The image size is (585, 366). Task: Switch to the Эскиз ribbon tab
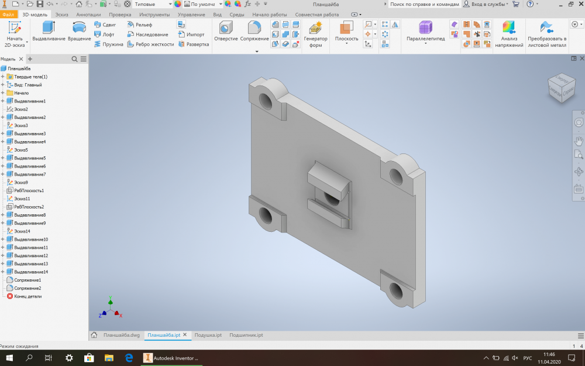click(61, 14)
